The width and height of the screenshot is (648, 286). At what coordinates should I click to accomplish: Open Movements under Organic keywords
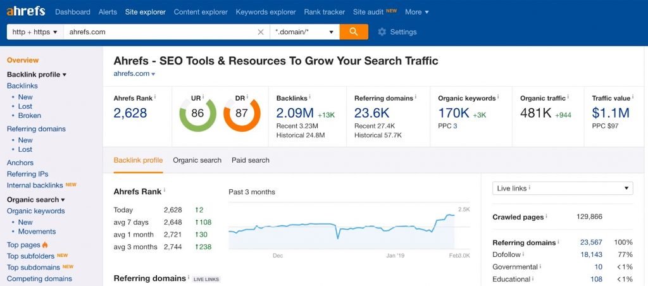[x=37, y=232]
